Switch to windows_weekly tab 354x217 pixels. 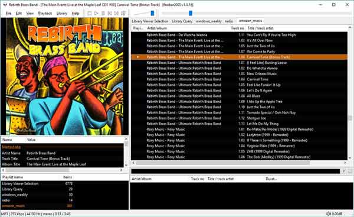click(209, 21)
